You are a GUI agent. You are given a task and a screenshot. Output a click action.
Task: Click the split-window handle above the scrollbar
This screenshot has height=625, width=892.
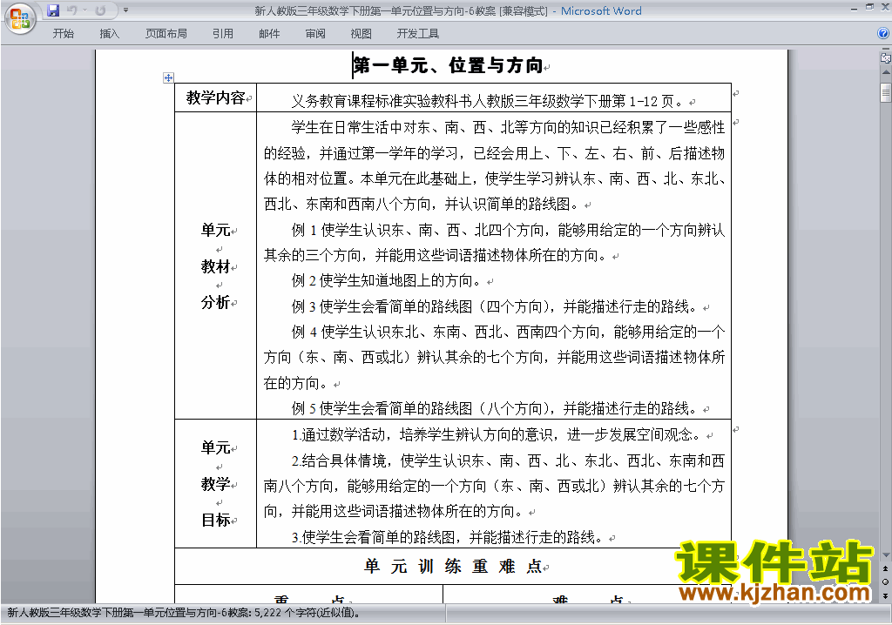(x=885, y=50)
